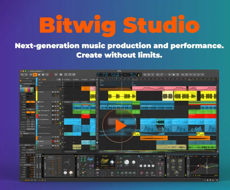Click the play icon beside the Save icon
230x190 pixels.
(x=153, y=75)
